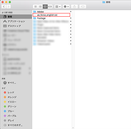This screenshot has width=131, height=129.
Task: Click the red tag dot
Action: click(x=5, y=92)
